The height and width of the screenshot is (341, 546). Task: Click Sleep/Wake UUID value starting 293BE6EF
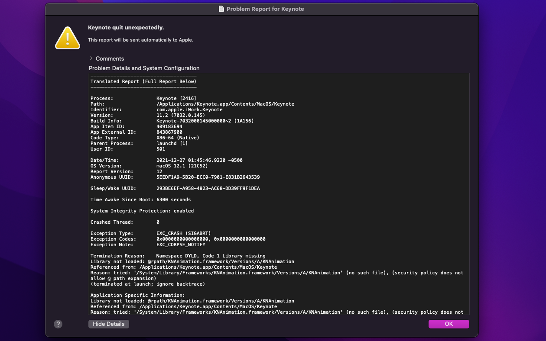208,188
